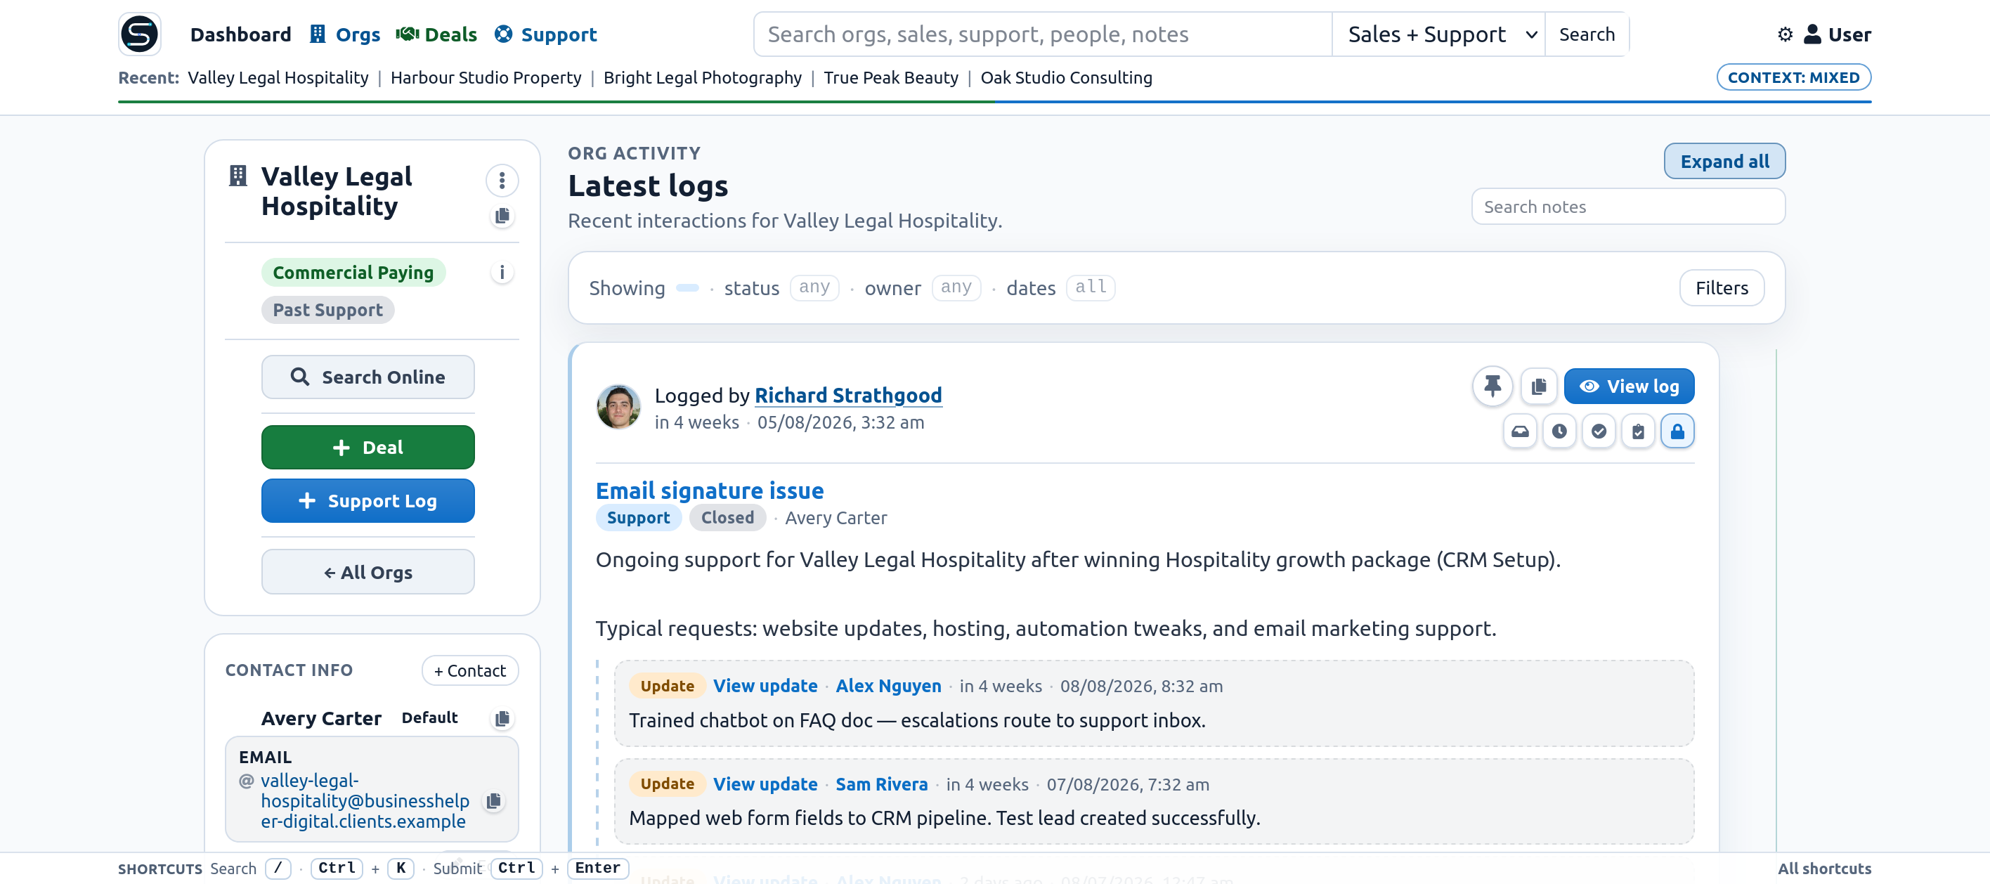Viewport: 1990px width, 884px height.
Task: Copy the Valley Legal Hospitality org name
Action: tap(502, 216)
